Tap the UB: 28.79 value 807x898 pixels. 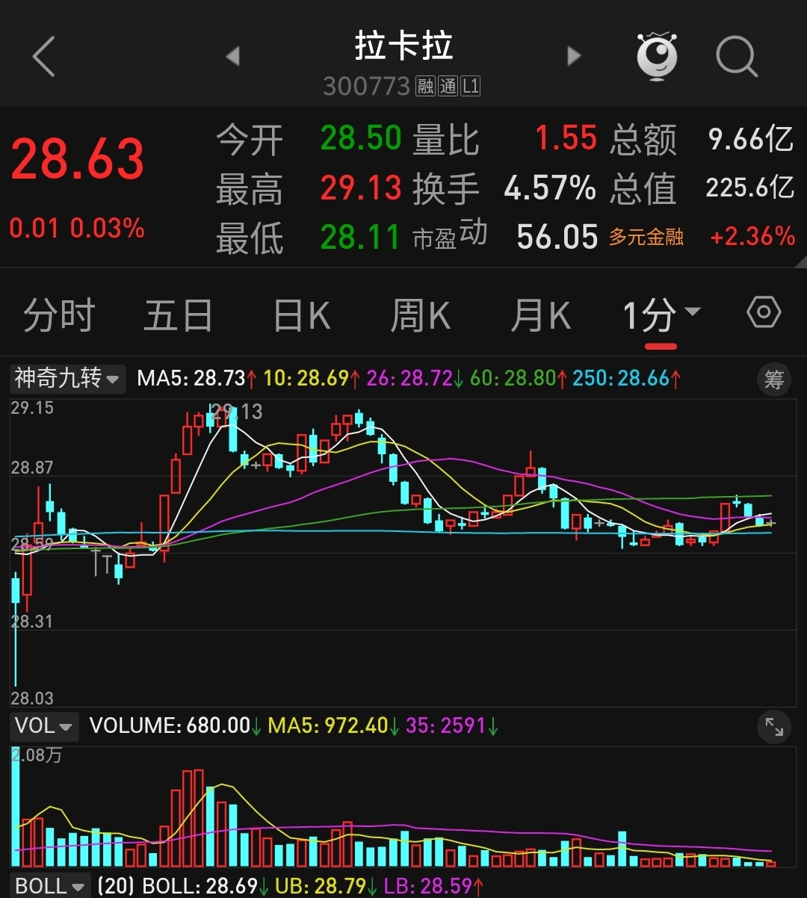pyautogui.click(x=327, y=886)
